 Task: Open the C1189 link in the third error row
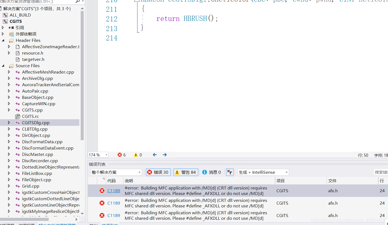coord(114,215)
